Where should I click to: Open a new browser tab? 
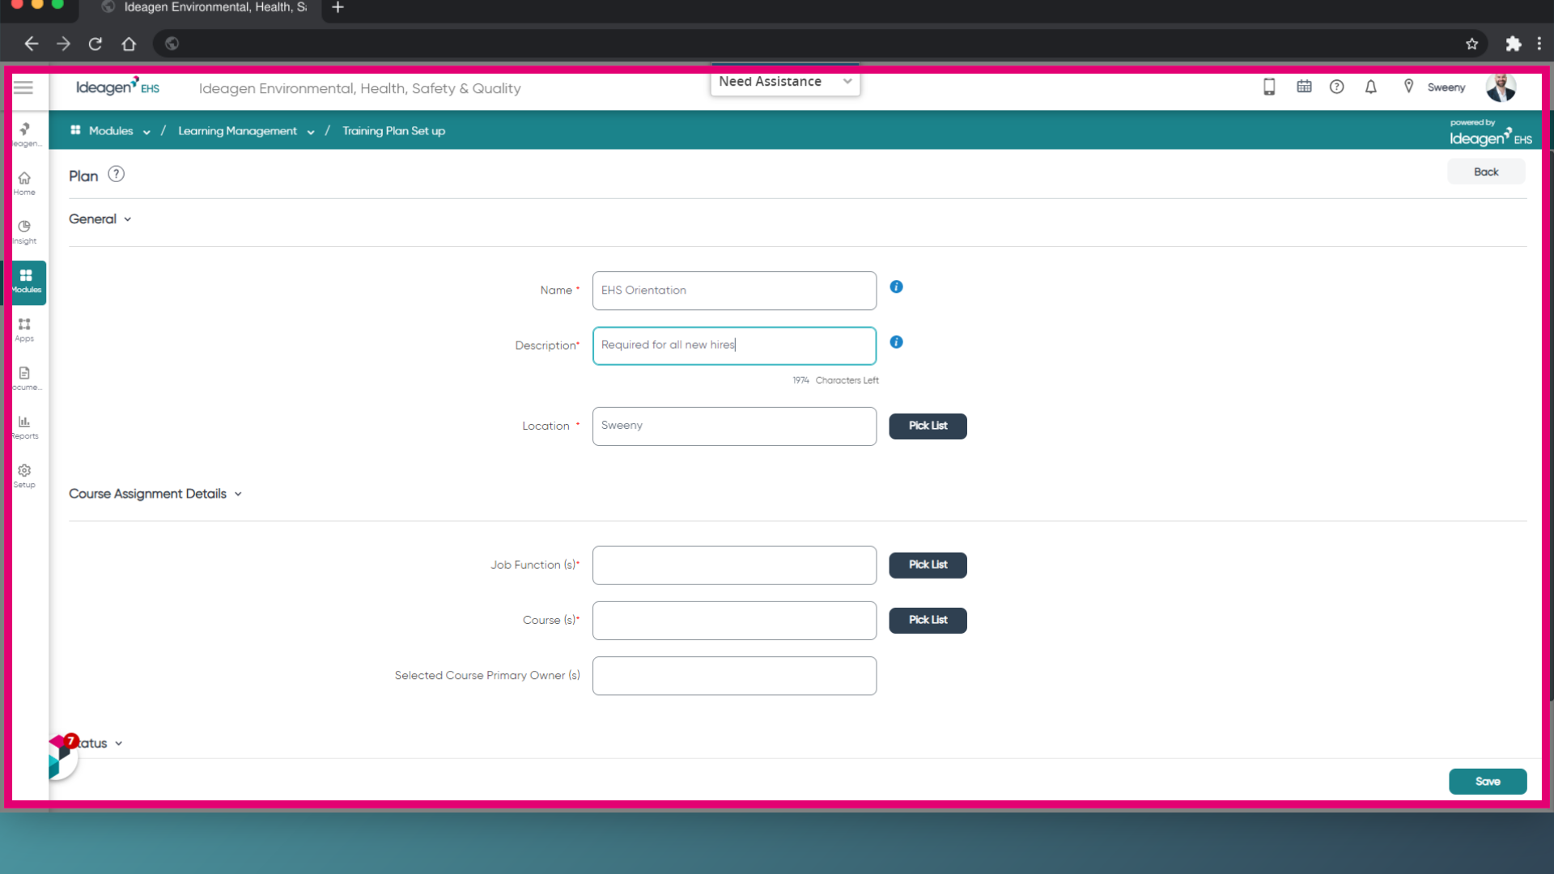338,8
